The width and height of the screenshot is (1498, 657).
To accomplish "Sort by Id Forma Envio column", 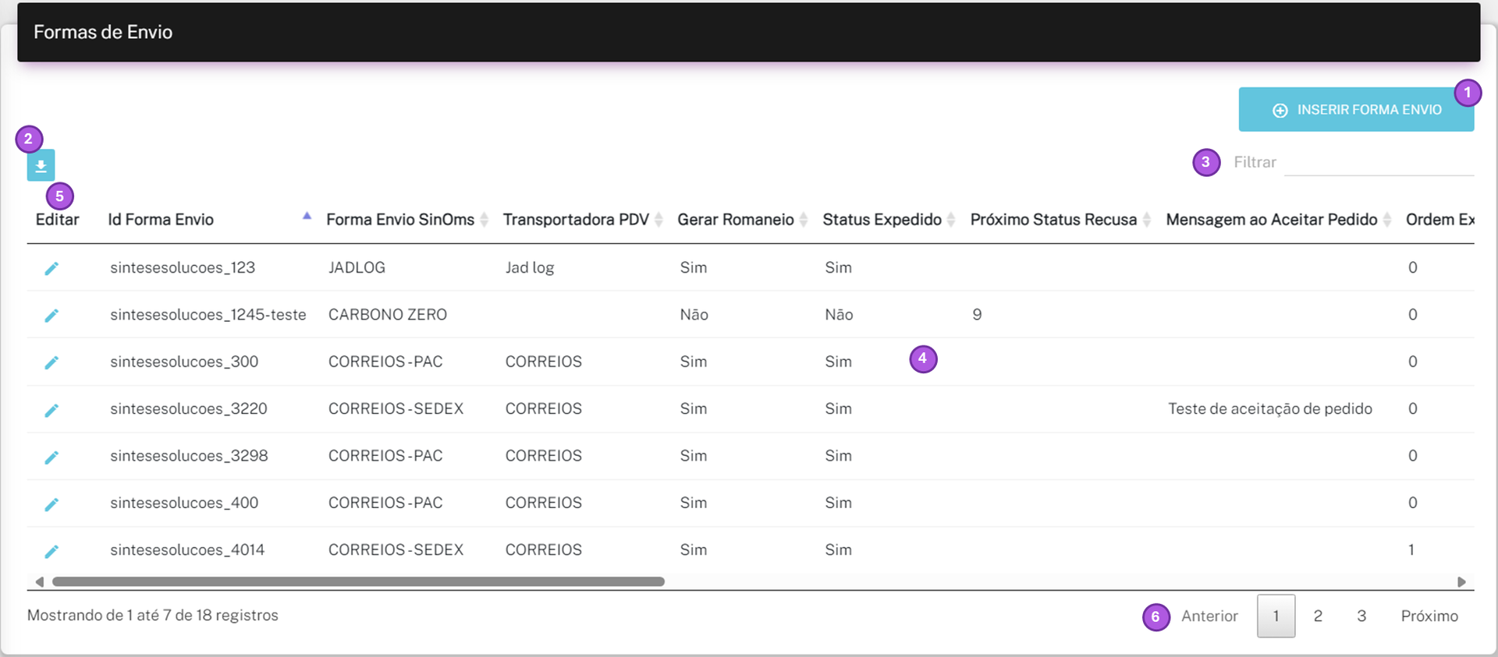I will [x=209, y=220].
